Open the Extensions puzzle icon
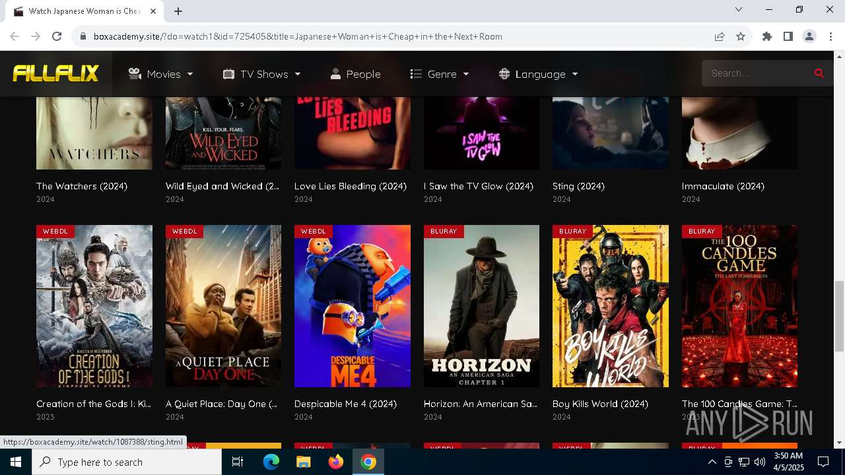Image resolution: width=845 pixels, height=475 pixels. coord(767,36)
